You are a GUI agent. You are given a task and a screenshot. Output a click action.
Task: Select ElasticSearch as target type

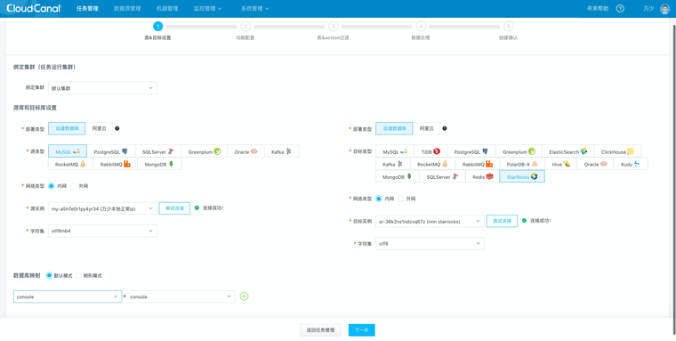pos(568,151)
